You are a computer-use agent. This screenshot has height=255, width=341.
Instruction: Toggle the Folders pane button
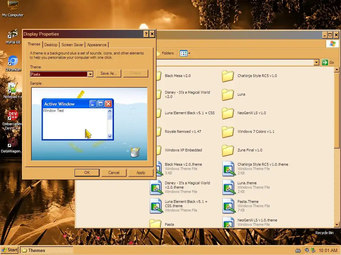point(165,53)
